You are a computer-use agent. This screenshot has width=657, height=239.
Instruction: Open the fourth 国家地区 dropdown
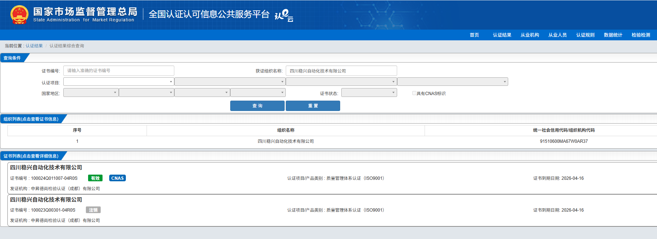click(x=258, y=92)
